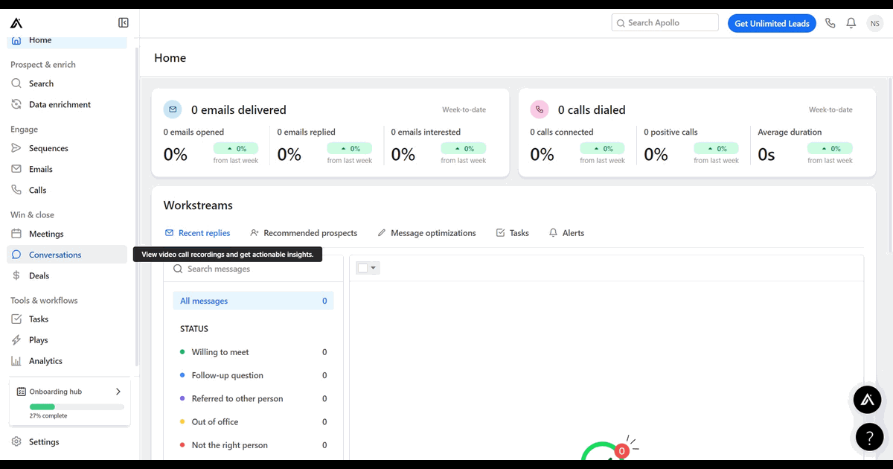
Task: Click the Search Apollo field
Action: click(x=665, y=23)
